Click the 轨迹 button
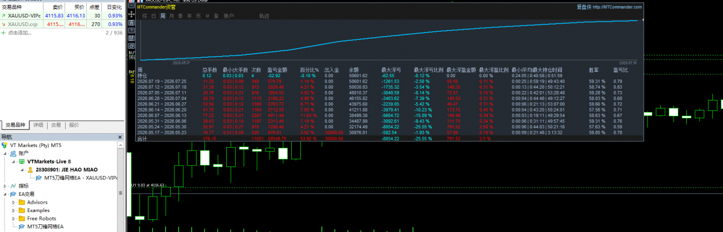 coord(264,16)
